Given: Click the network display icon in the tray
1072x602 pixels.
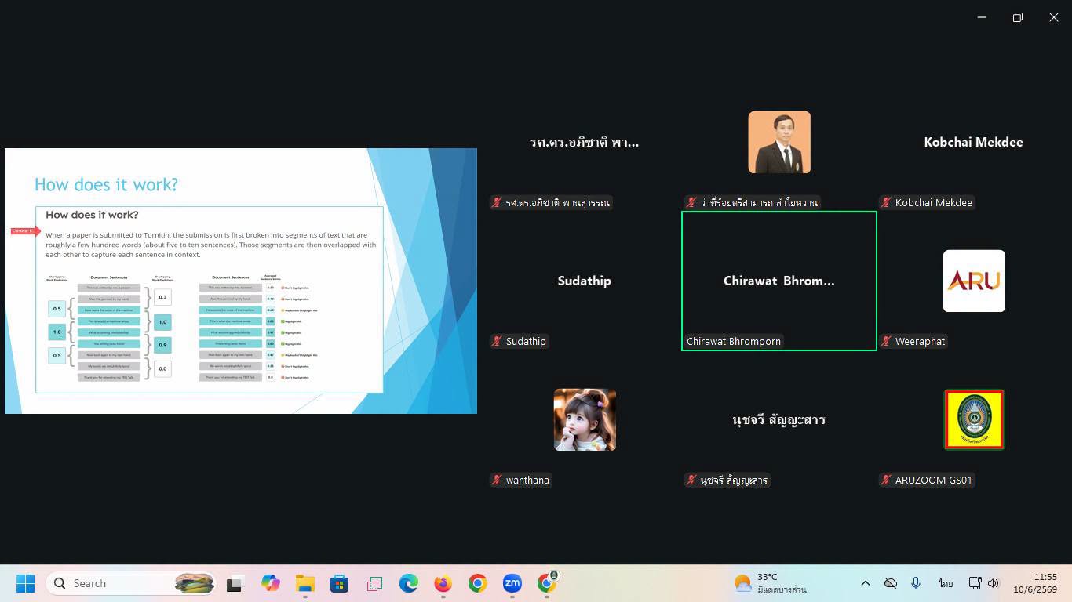Looking at the screenshot, I should point(975,583).
